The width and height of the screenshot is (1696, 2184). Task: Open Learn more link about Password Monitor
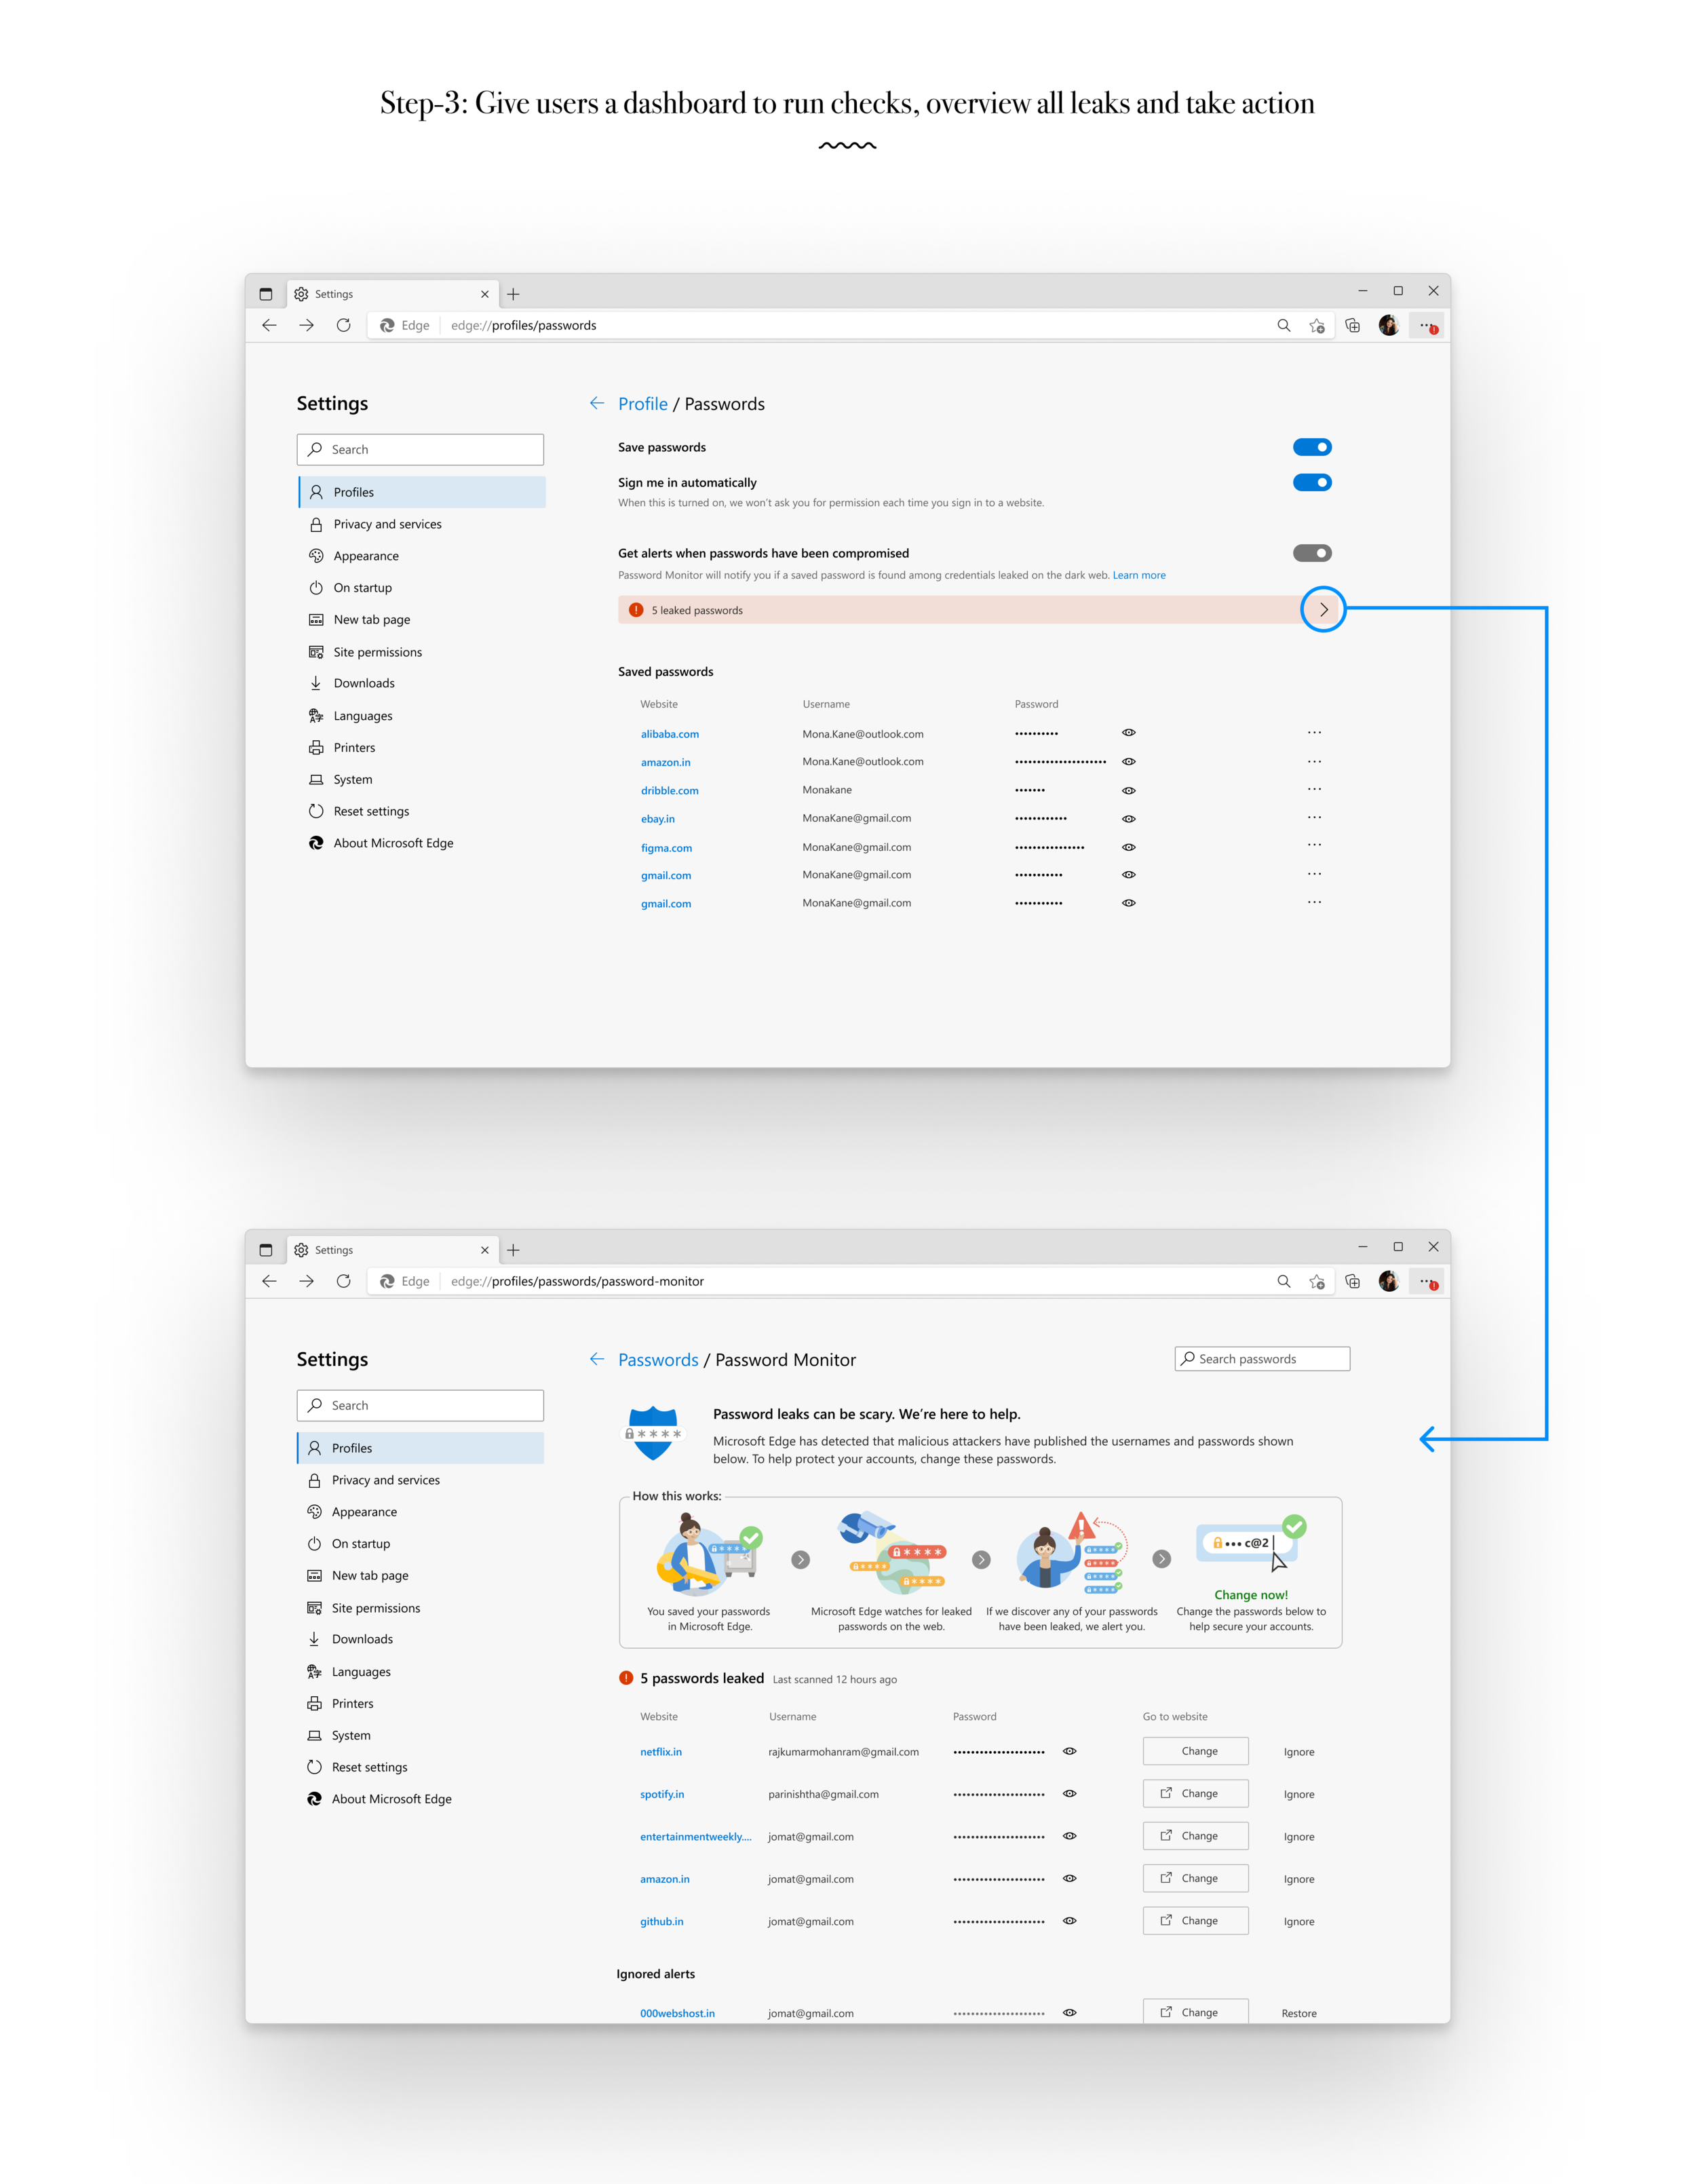(1139, 575)
